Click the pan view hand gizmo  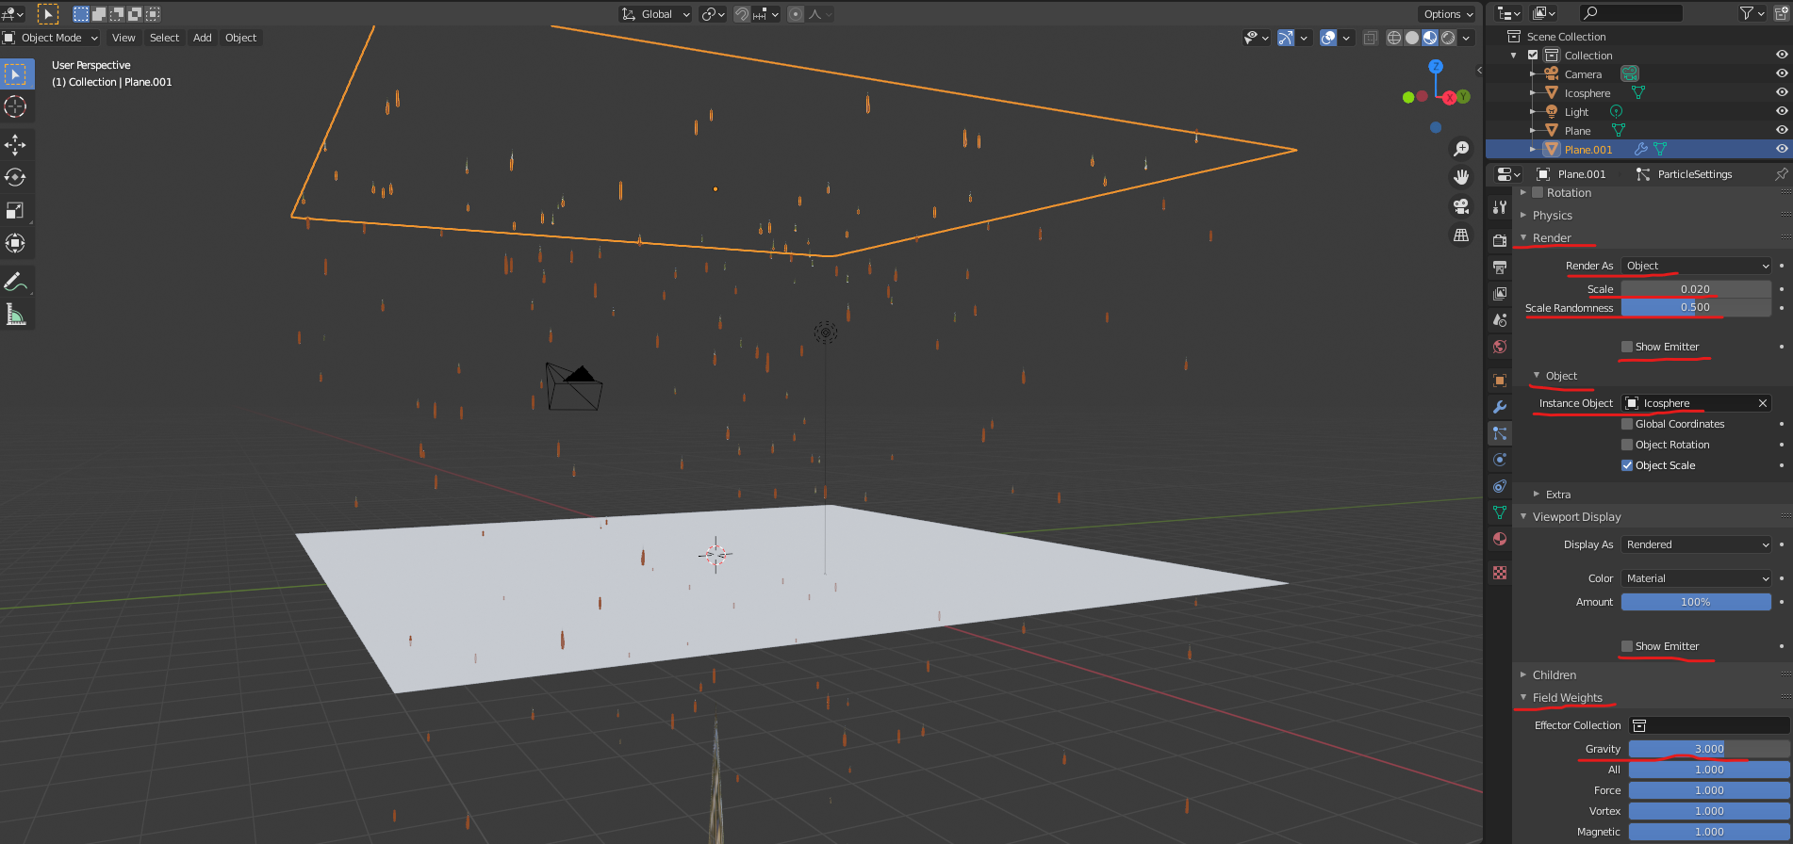(1461, 177)
